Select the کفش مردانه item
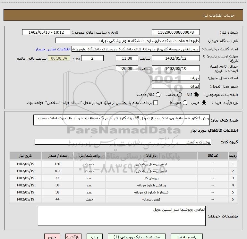 [151, 199]
